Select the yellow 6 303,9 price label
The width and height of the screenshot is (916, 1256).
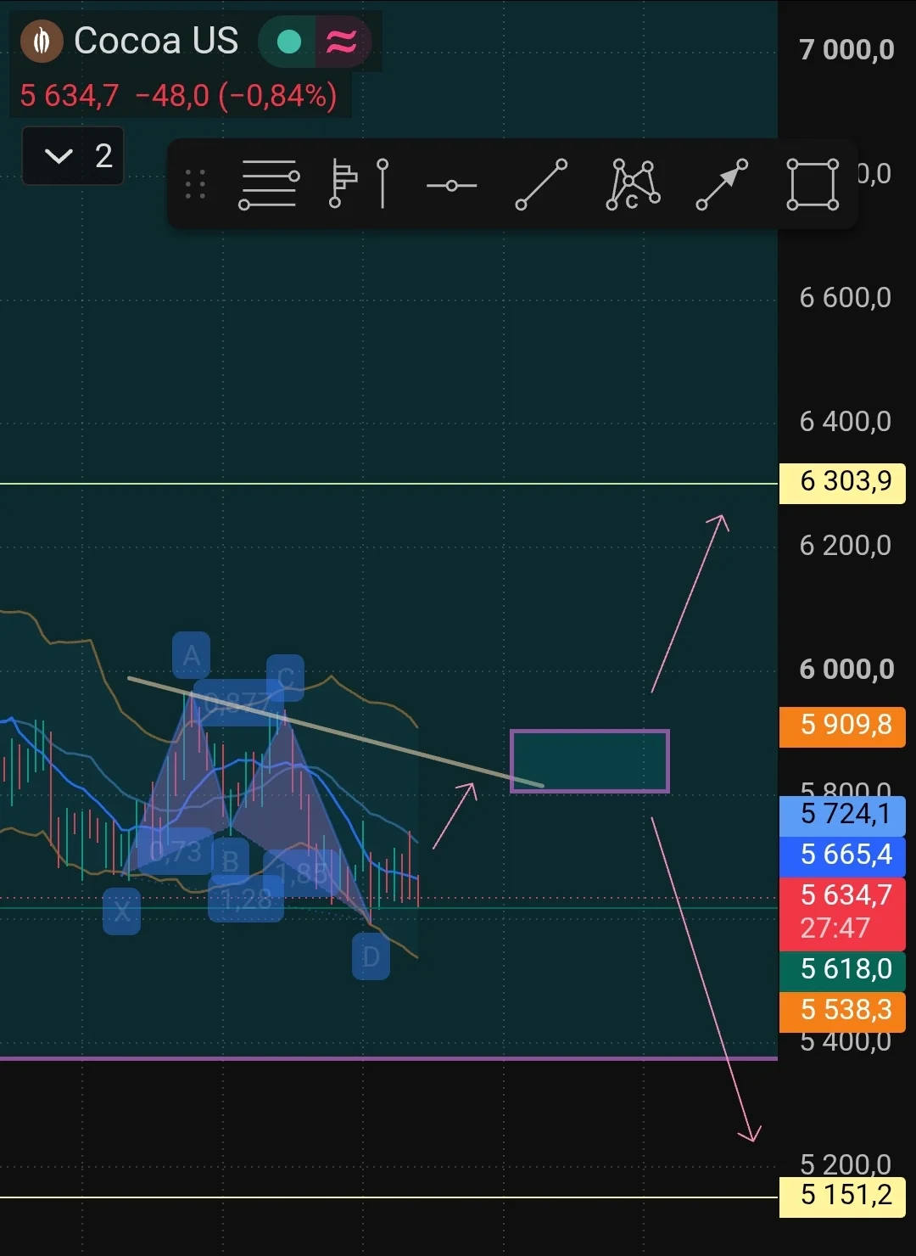(x=842, y=482)
